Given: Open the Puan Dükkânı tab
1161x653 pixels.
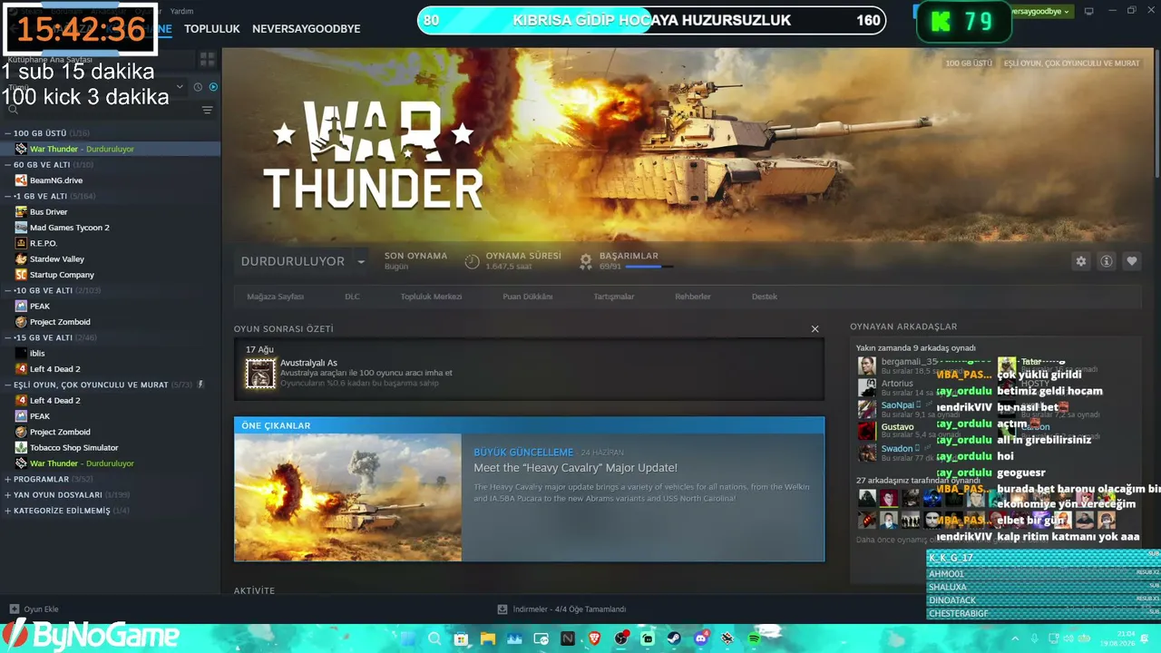Looking at the screenshot, I should [x=528, y=297].
